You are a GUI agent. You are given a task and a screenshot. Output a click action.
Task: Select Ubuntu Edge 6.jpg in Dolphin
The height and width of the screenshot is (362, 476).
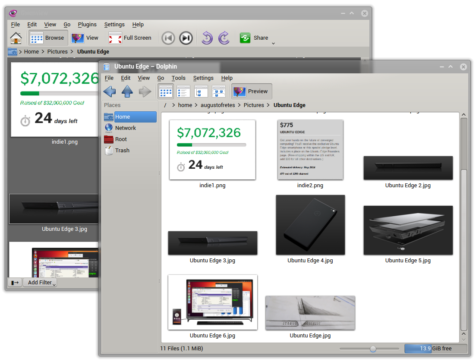click(x=212, y=307)
